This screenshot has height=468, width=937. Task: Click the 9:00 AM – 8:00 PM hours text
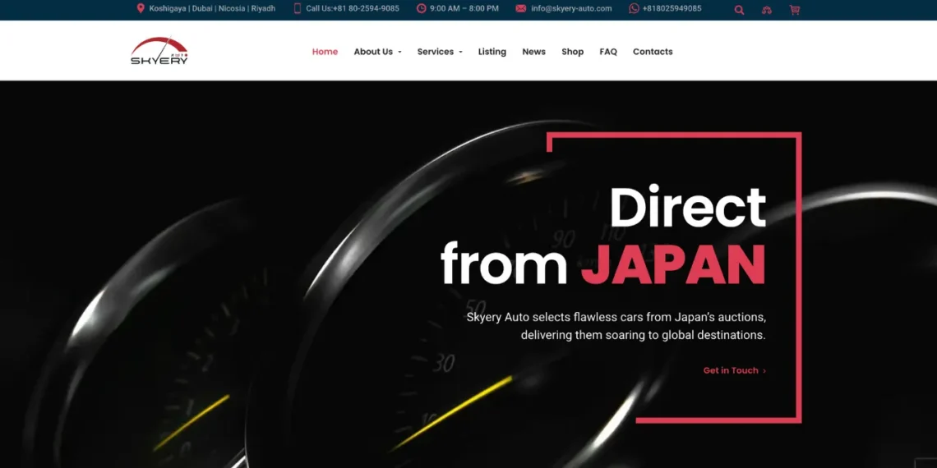pyautogui.click(x=464, y=8)
